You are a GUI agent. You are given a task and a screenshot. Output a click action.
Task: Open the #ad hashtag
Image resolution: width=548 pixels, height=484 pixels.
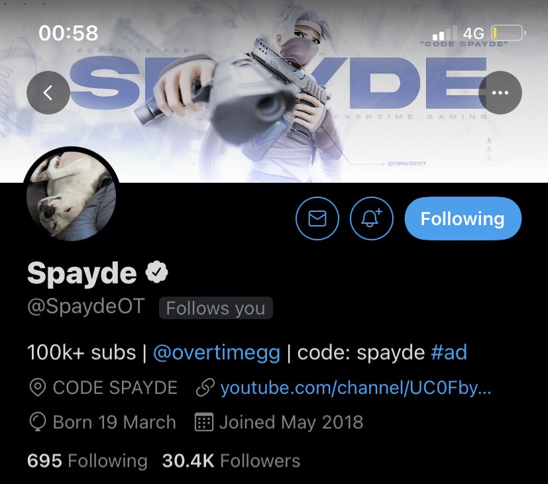coord(449,352)
